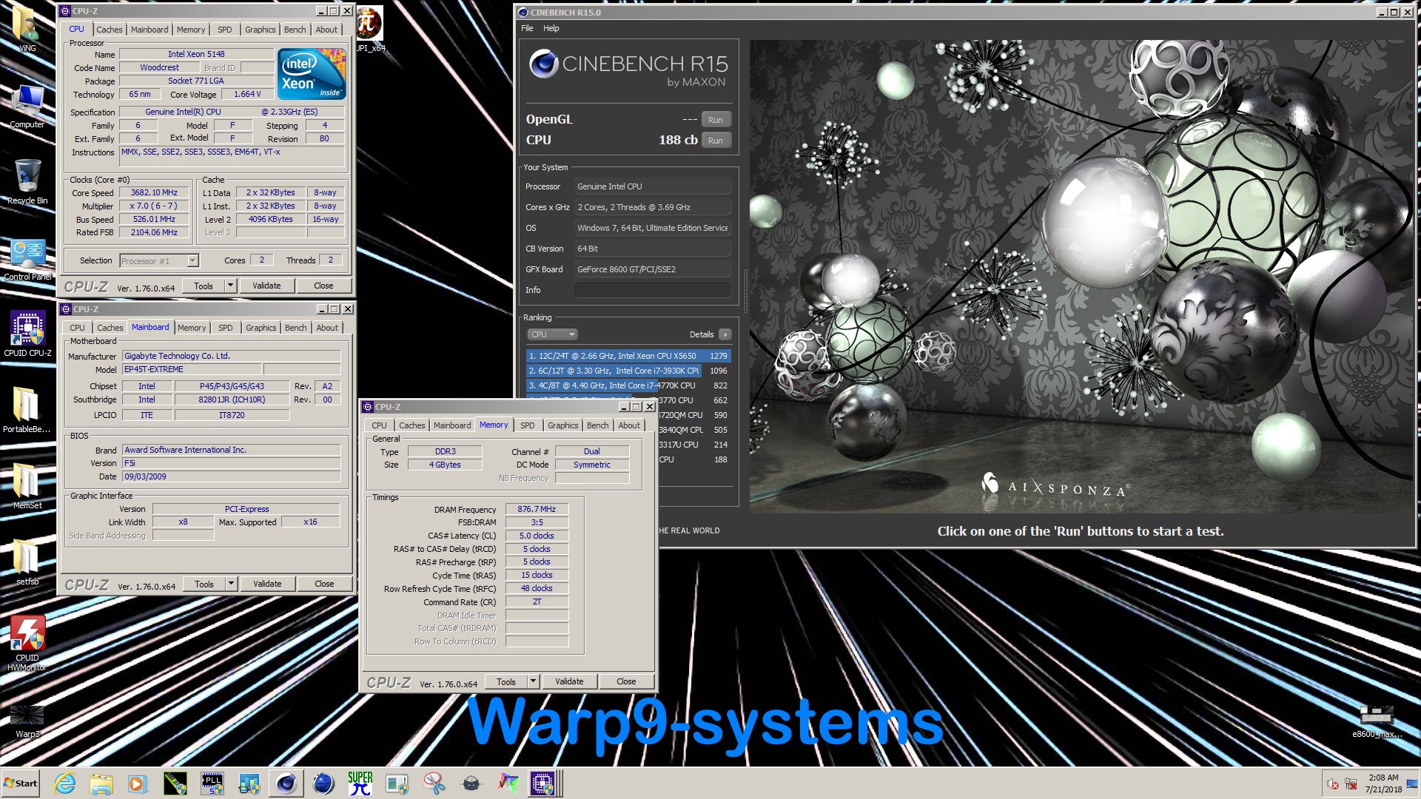Click the Windows Start button
Viewport: 1421px width, 799px height.
click(x=21, y=783)
